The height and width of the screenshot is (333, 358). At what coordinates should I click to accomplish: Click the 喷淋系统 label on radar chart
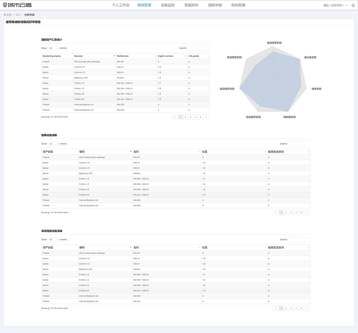pyautogui.click(x=317, y=89)
